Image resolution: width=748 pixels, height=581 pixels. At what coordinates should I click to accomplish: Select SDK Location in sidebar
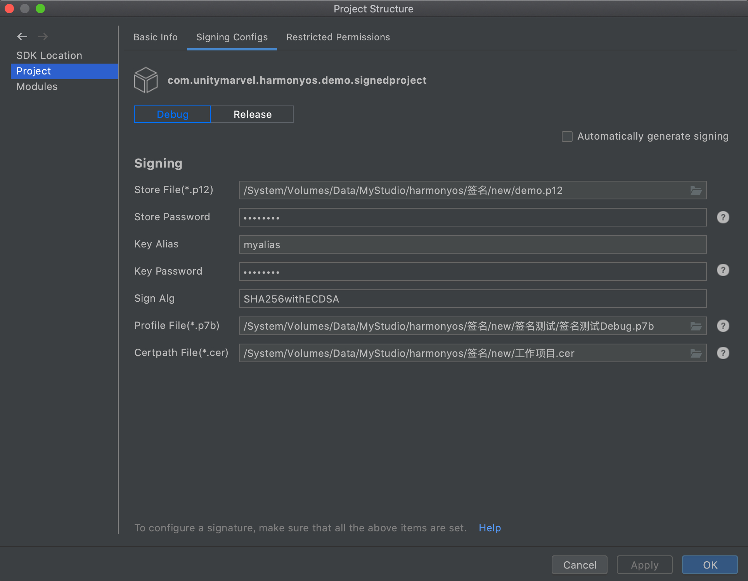[49, 55]
